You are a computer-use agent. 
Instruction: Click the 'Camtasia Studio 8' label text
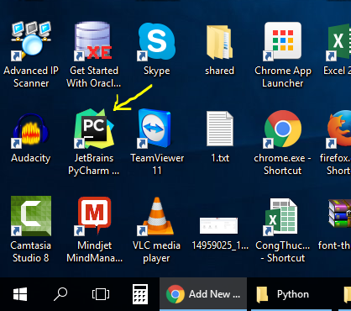(31, 251)
